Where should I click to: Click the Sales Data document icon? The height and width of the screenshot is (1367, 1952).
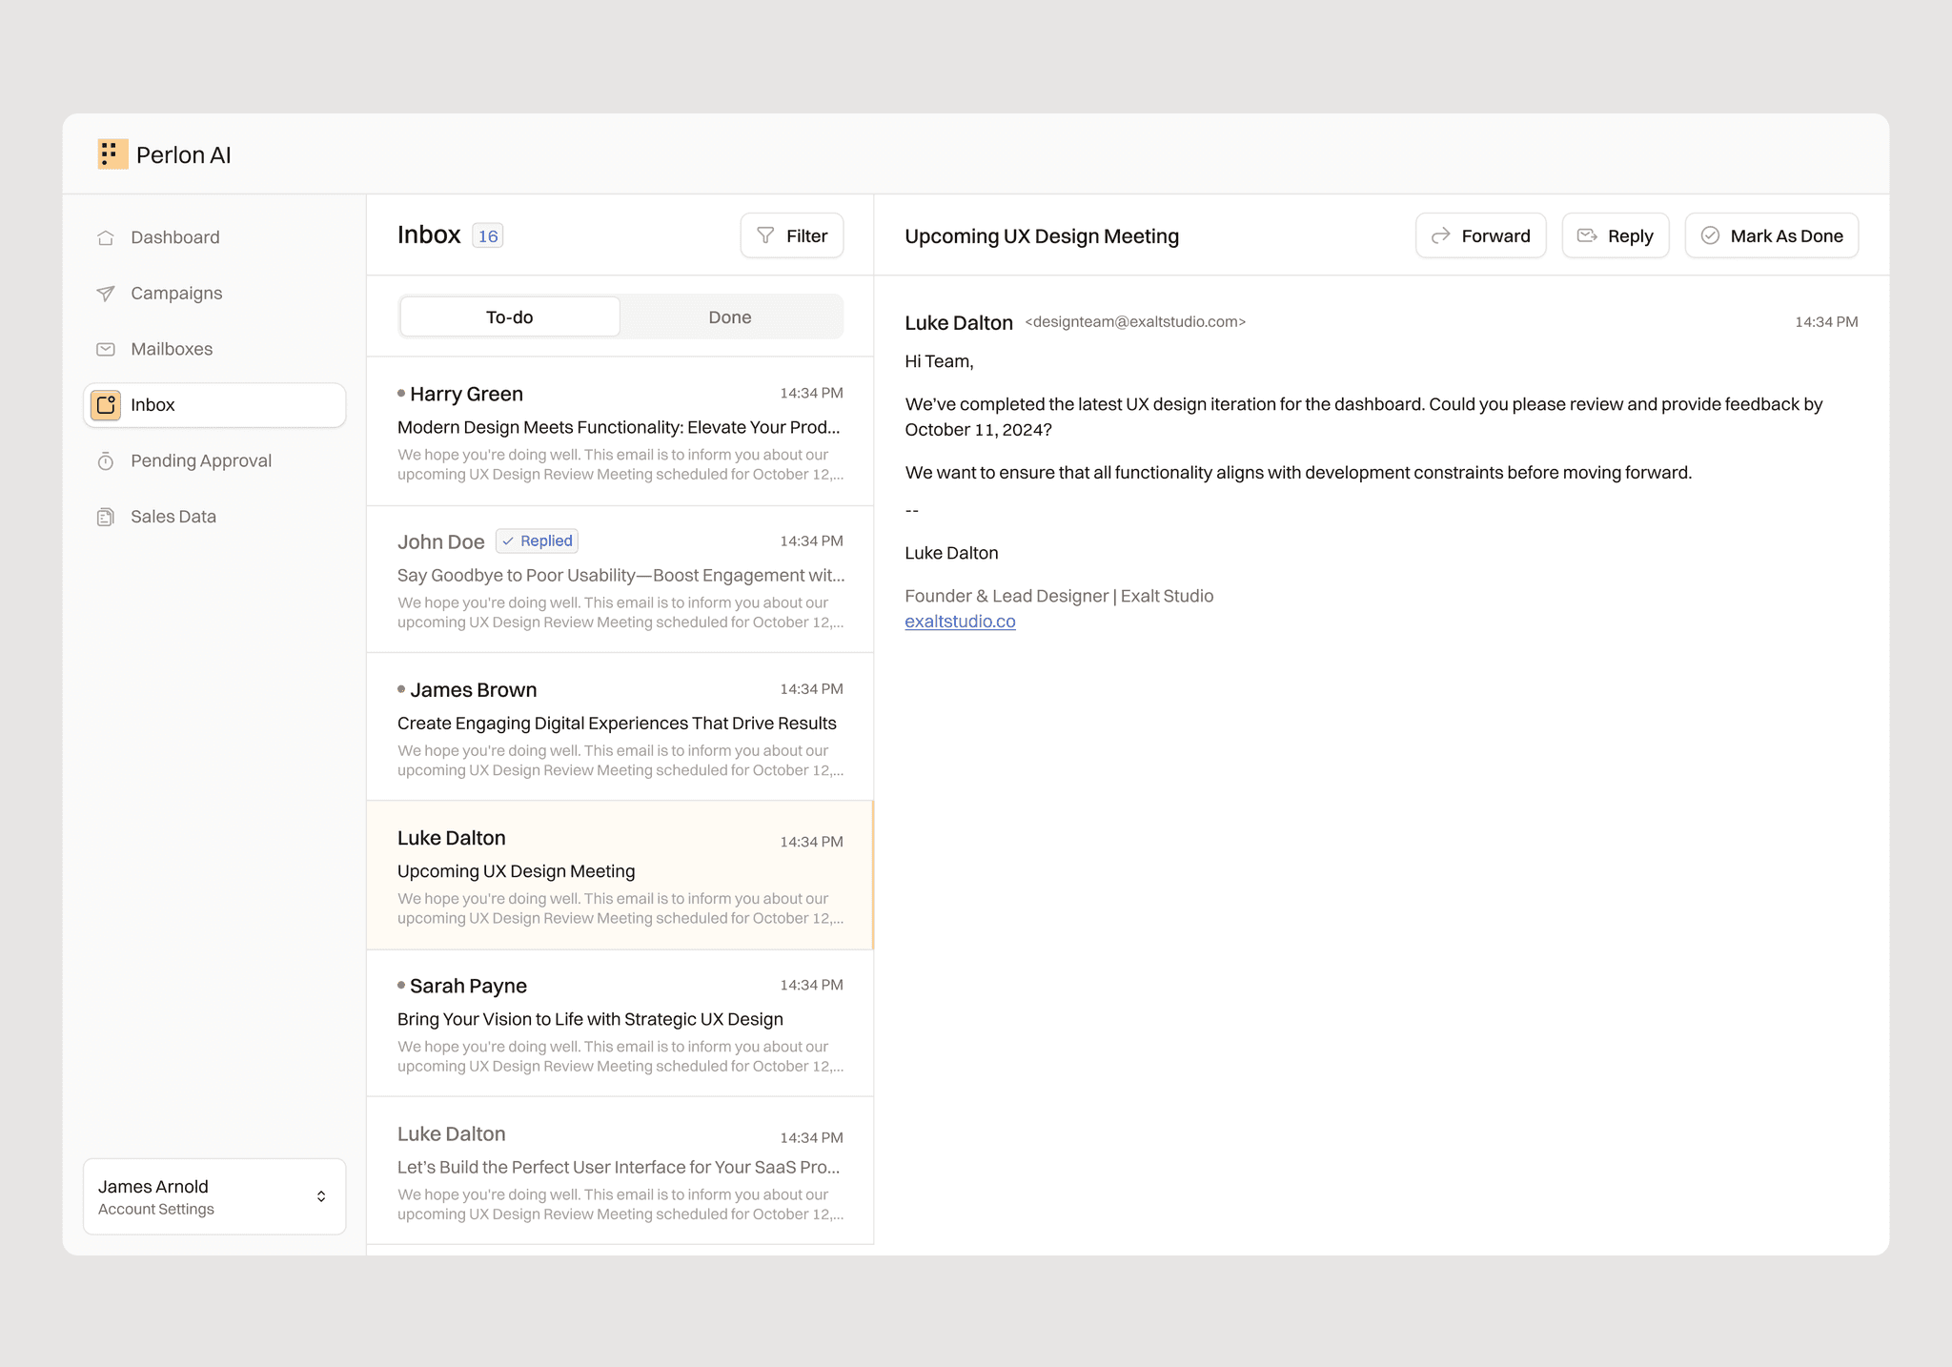pos(106,517)
